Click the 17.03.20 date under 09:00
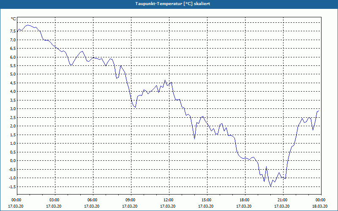This screenshot has width=338, height=211. point(130,206)
